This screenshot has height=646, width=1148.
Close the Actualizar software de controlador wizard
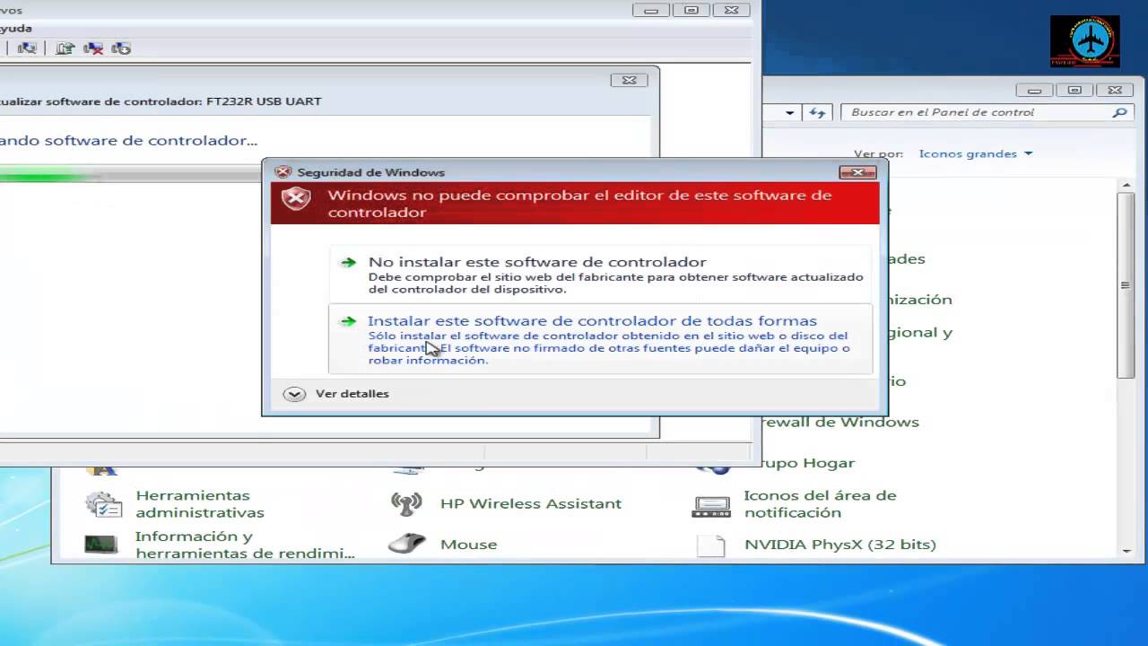[x=630, y=80]
